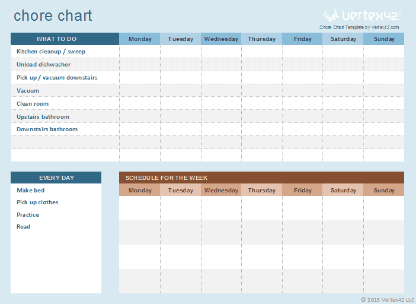Click Thursday header in the weekly schedule
This screenshot has width=416, height=304.
point(261,190)
